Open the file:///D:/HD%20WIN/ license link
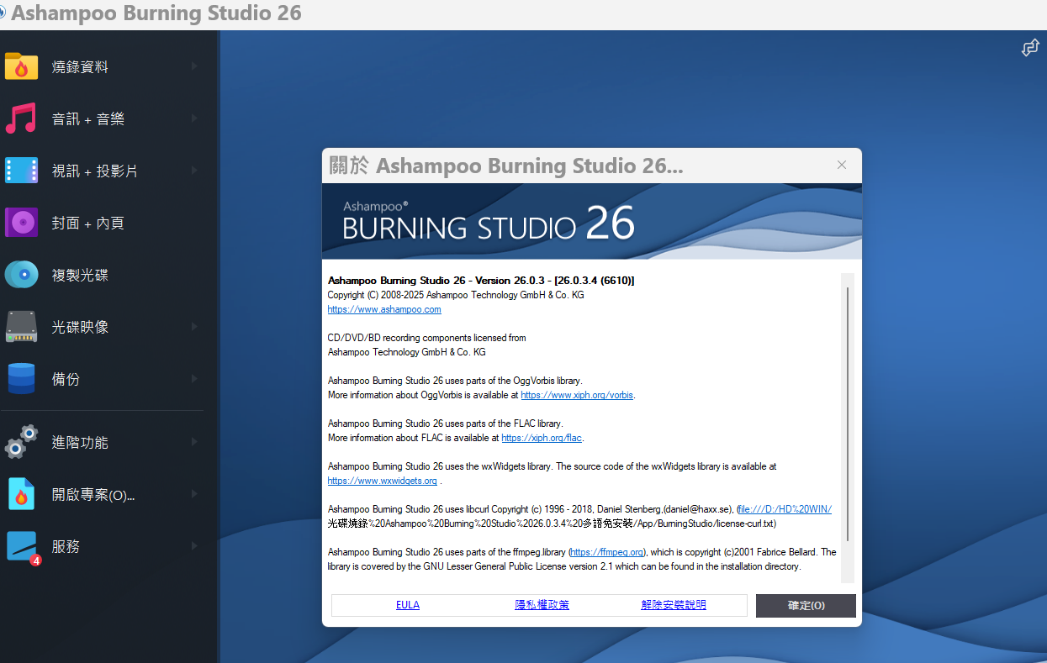Image resolution: width=1047 pixels, height=663 pixels. pos(785,509)
